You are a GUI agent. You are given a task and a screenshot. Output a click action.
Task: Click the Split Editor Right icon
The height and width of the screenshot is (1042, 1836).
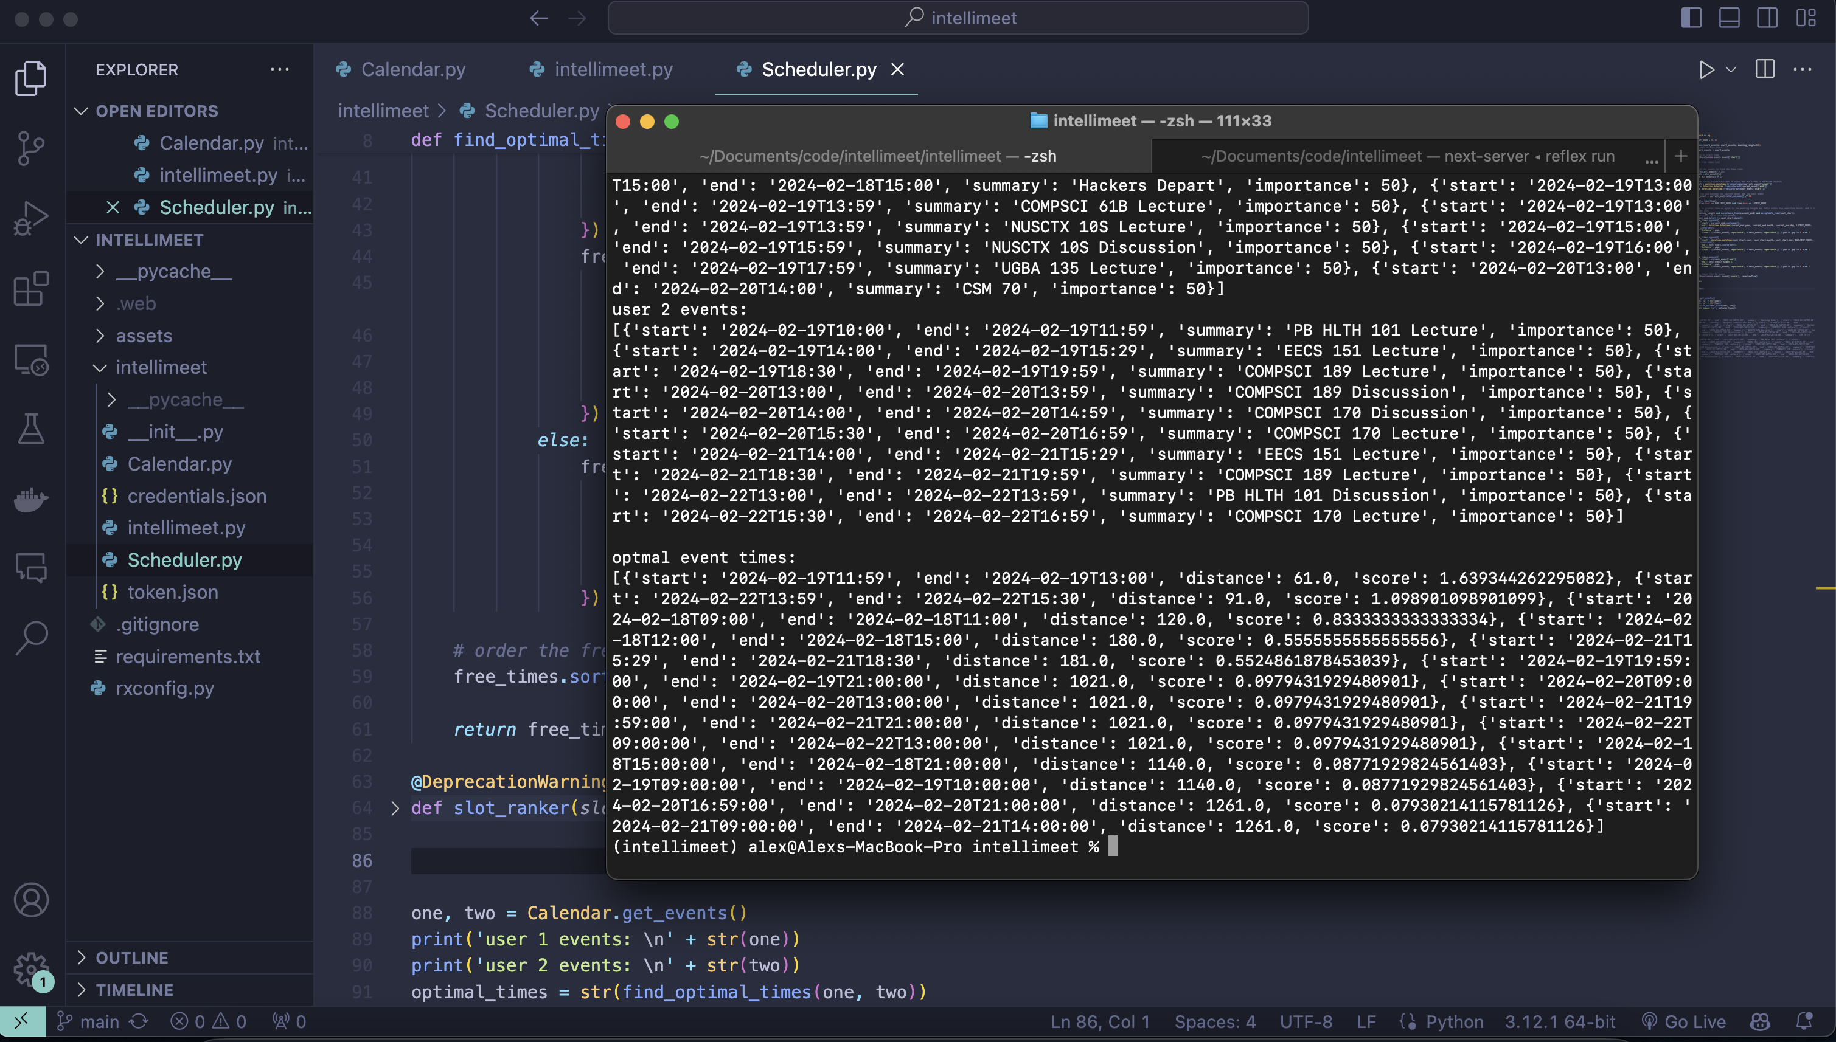tap(1764, 69)
